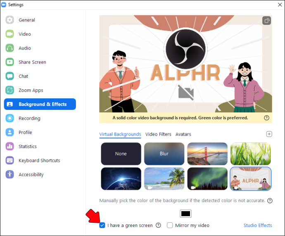Switch to the Virtual Backgrounds tab

point(120,134)
